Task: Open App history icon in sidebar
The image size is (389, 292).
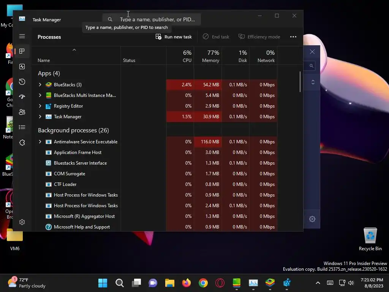Action: pos(22,82)
